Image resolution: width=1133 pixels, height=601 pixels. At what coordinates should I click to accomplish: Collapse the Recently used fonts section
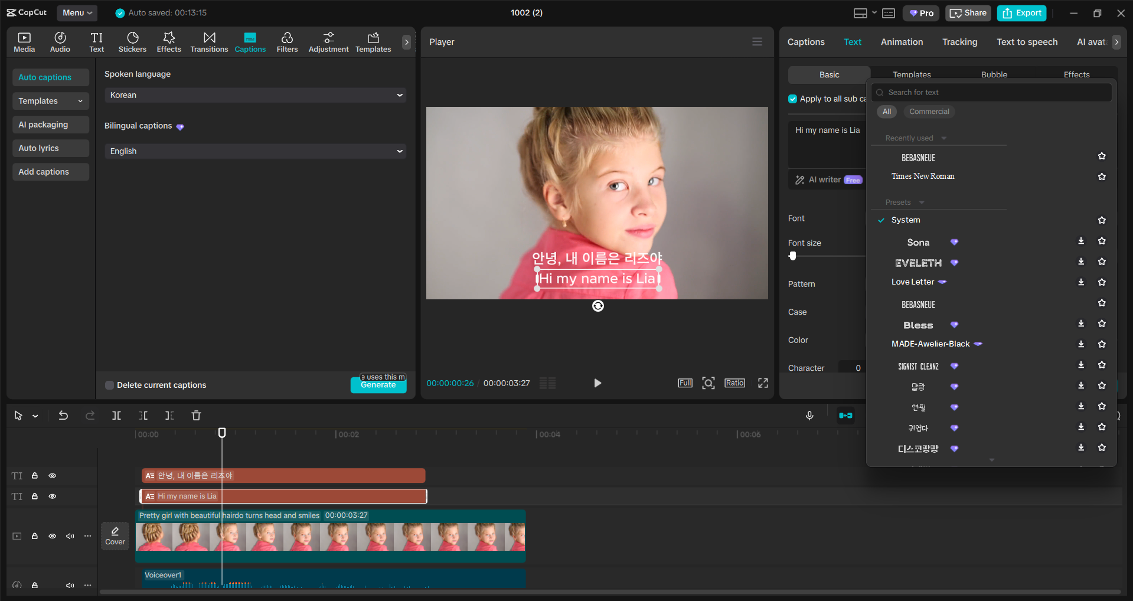[x=942, y=138]
